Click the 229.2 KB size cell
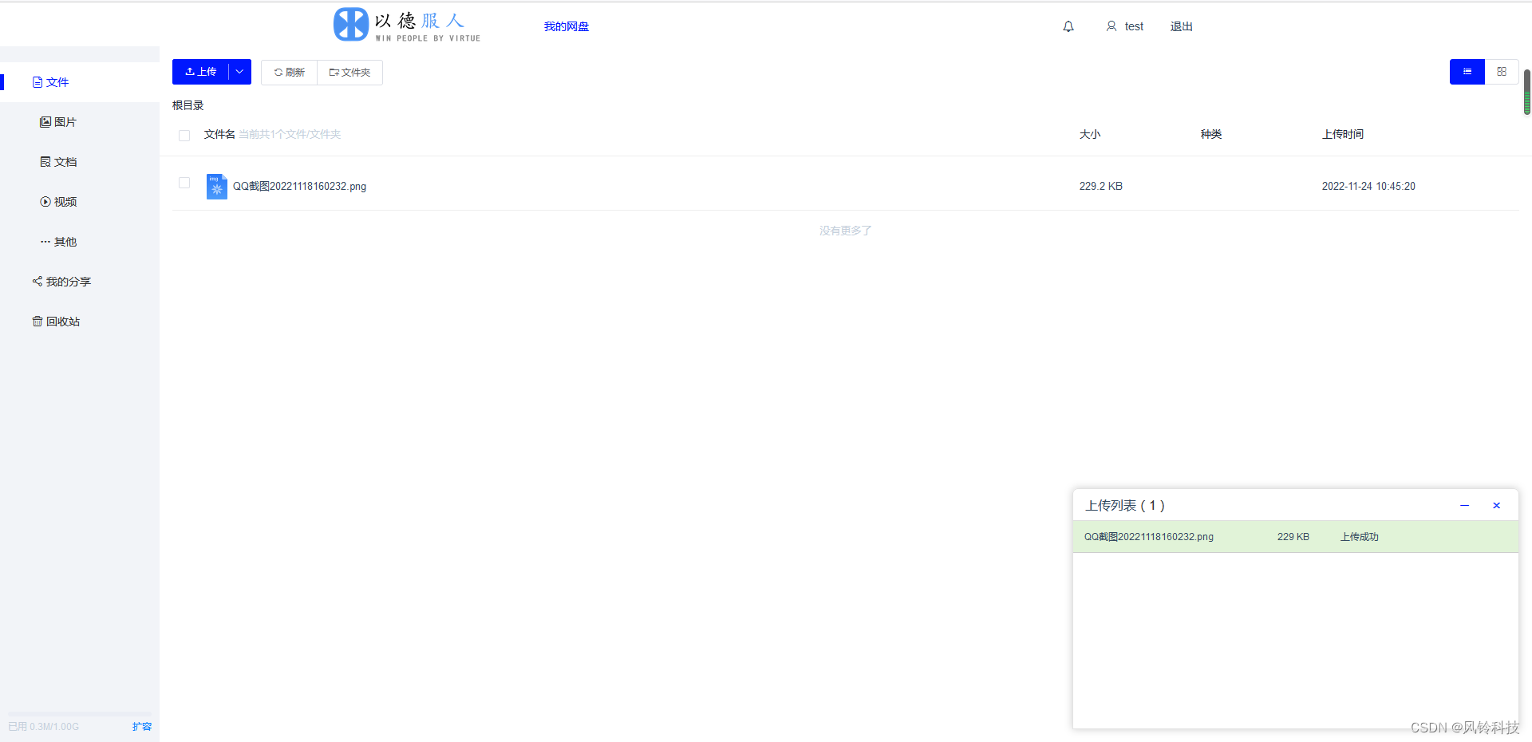 1101,186
